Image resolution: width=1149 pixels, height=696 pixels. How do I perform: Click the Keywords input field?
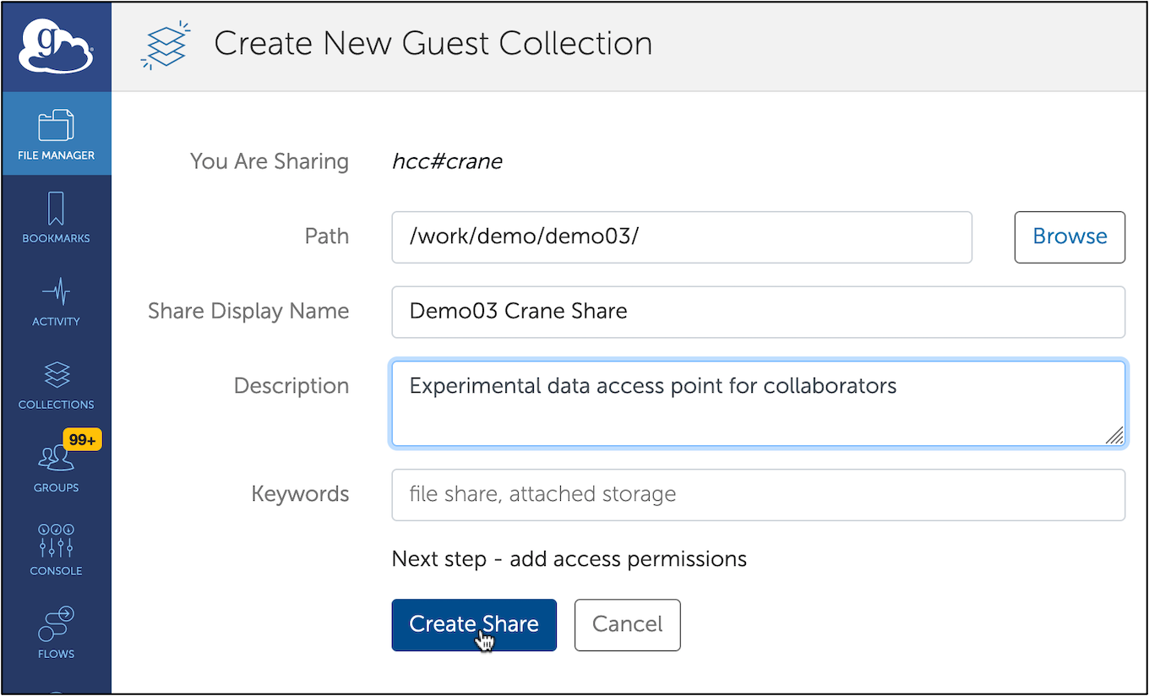(x=758, y=495)
